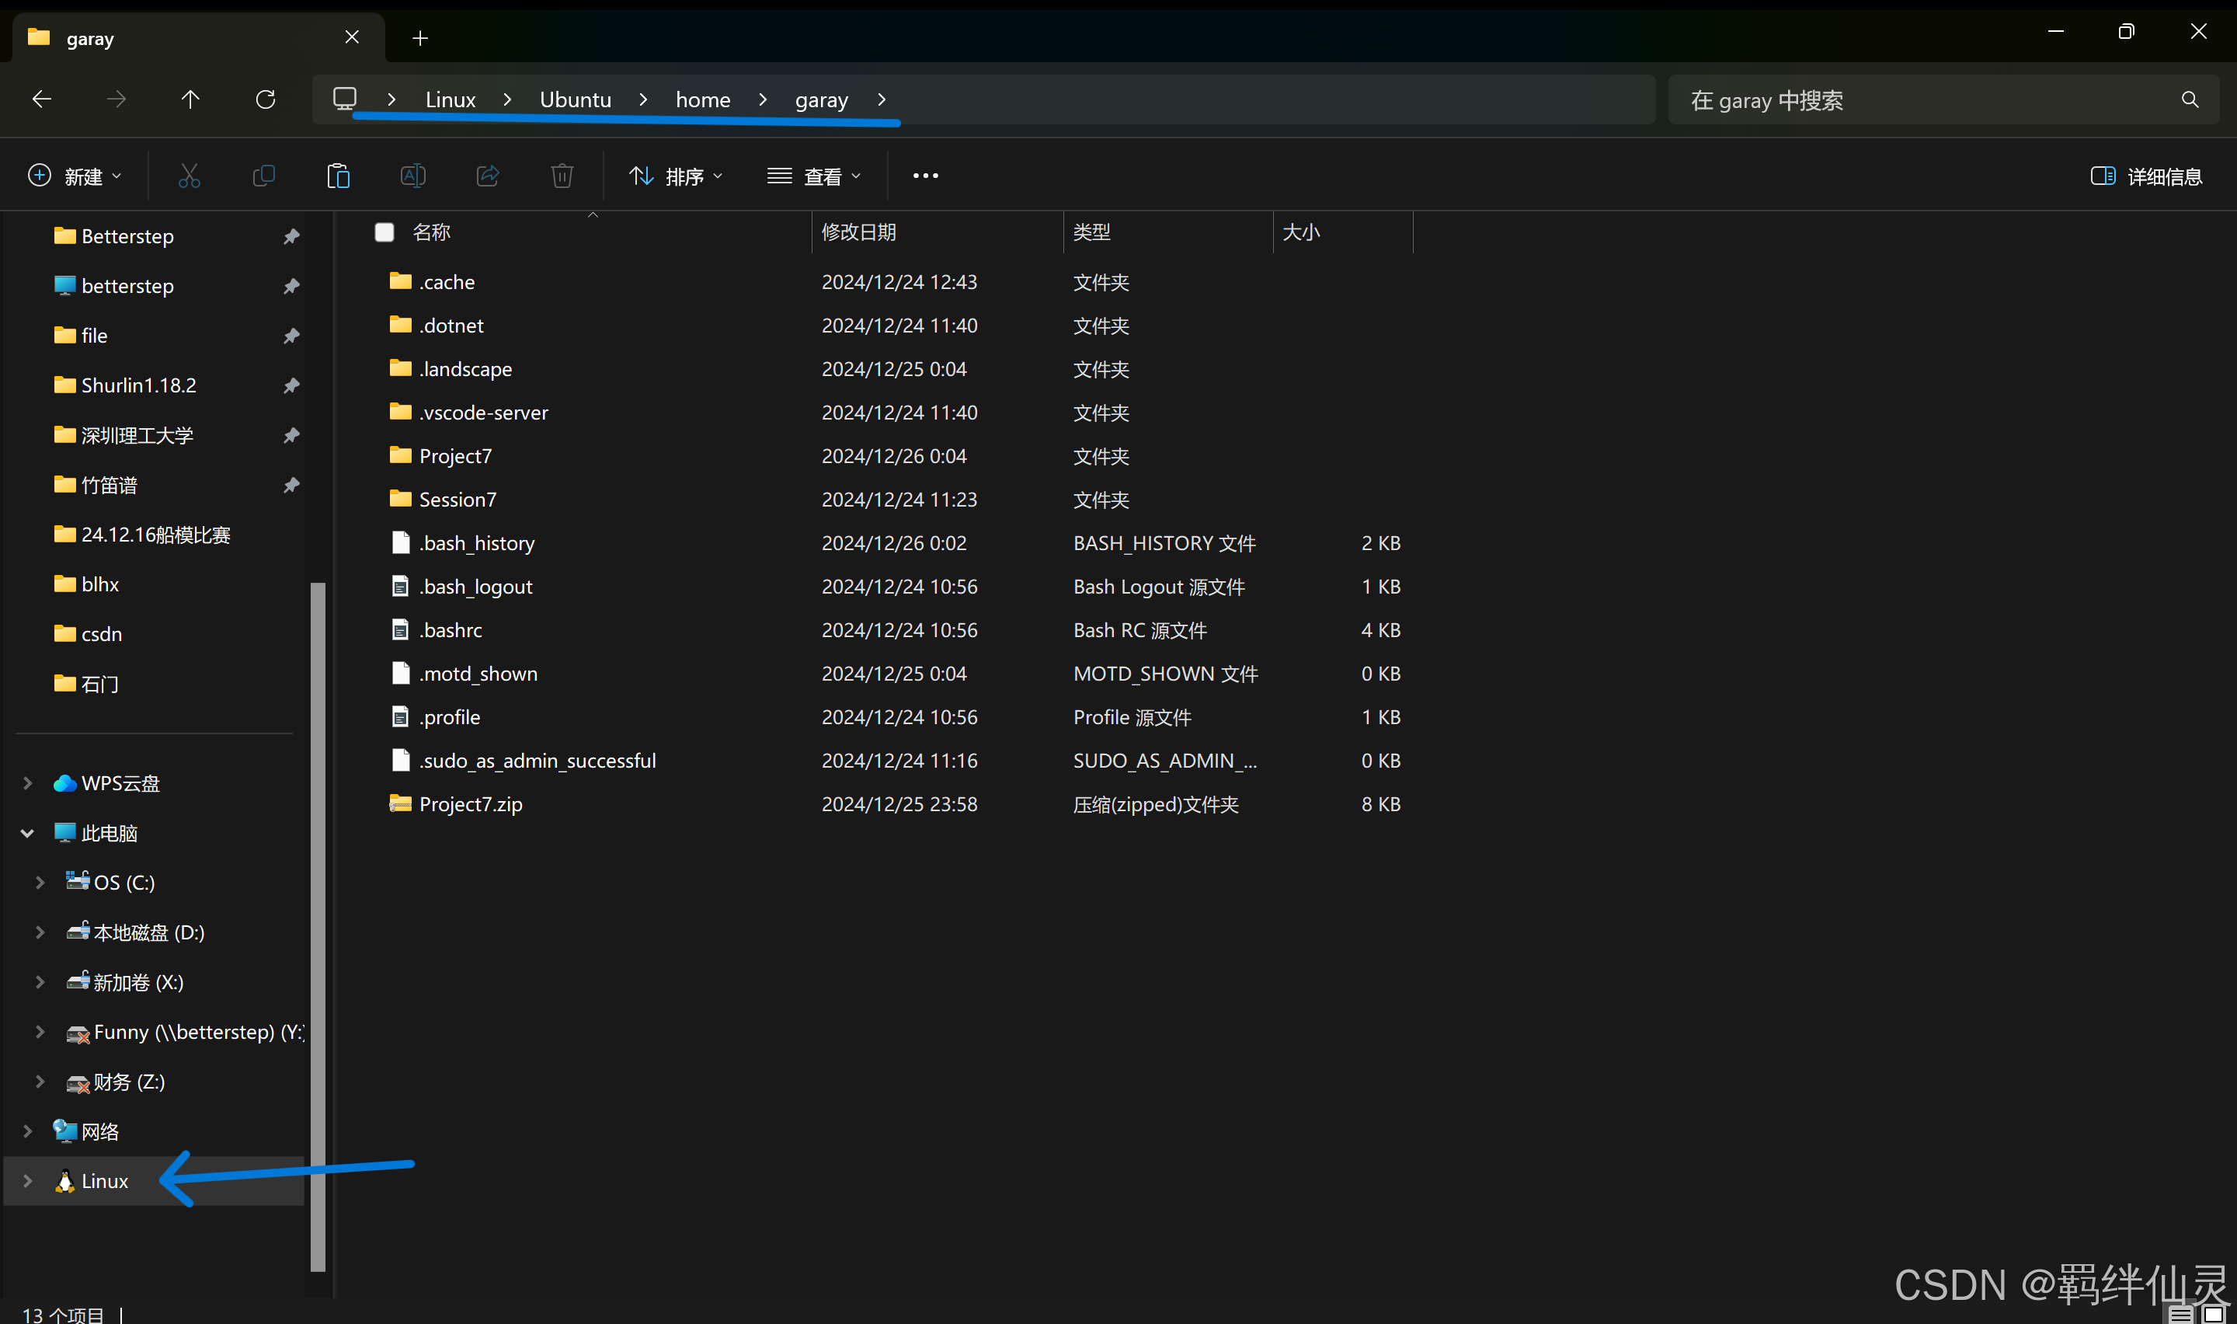Click the Share icon in toolbar
This screenshot has height=1324, width=2237.
pos(488,176)
